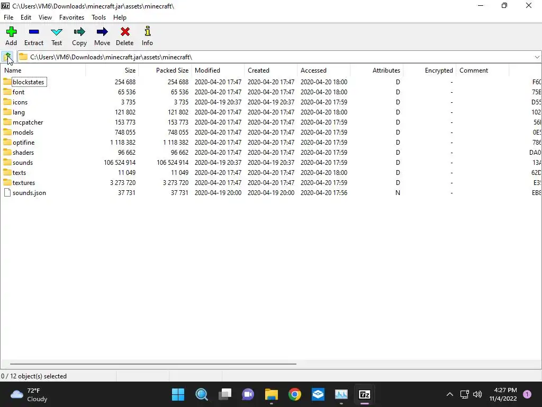Open the Chat app from taskbar
This screenshot has width=542, height=407.
click(x=248, y=394)
